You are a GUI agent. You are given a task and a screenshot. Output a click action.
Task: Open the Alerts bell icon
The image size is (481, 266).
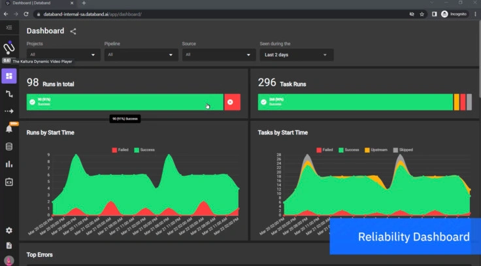[x=9, y=129]
